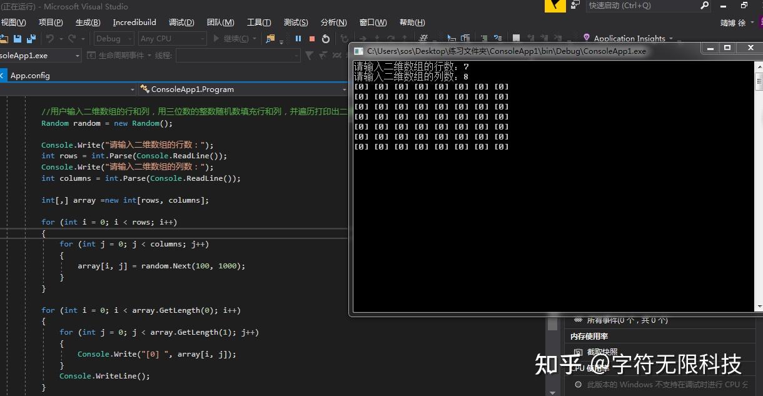Save the current file icon

(x=18, y=39)
